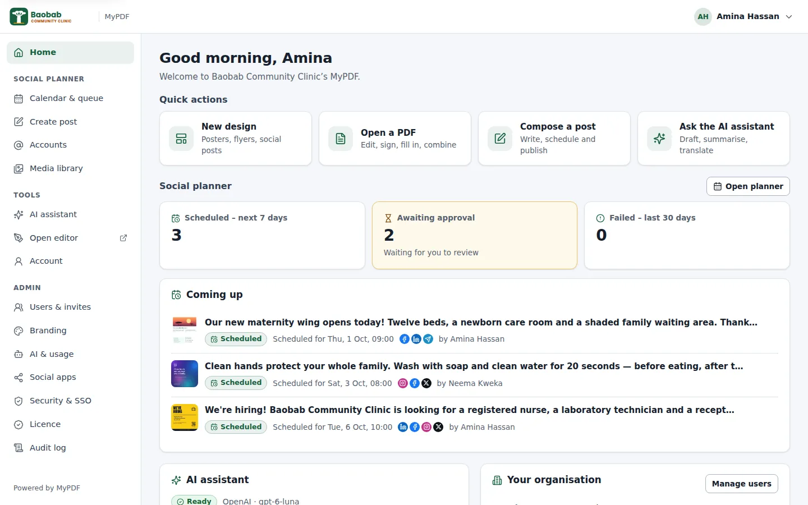Go to Home in the sidebar

(70, 53)
